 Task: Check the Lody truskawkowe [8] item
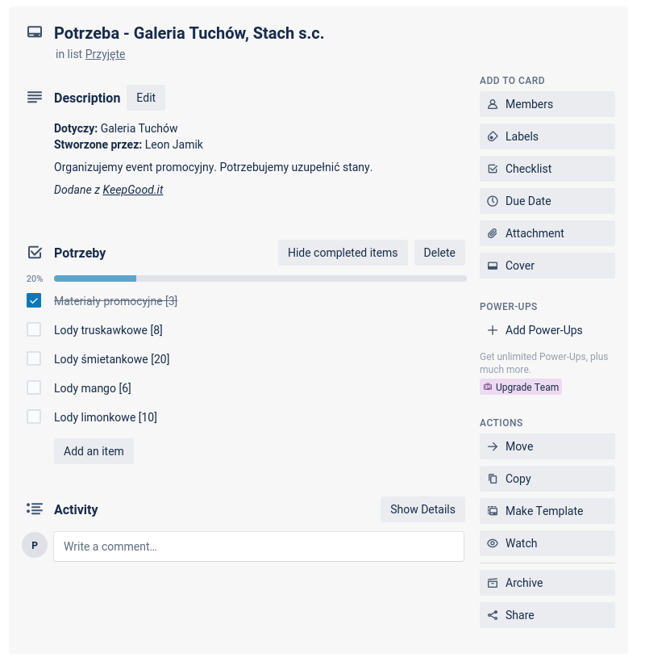[34, 330]
